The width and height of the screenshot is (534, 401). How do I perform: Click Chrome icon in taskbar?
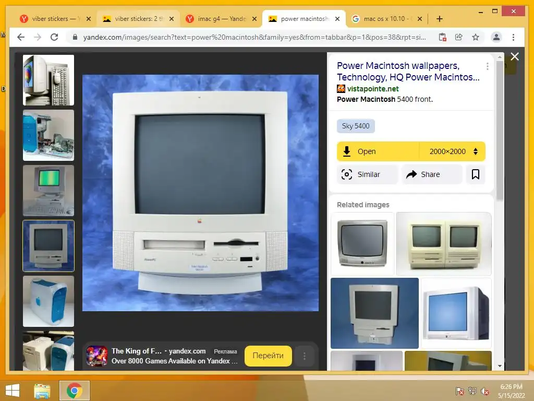click(75, 391)
